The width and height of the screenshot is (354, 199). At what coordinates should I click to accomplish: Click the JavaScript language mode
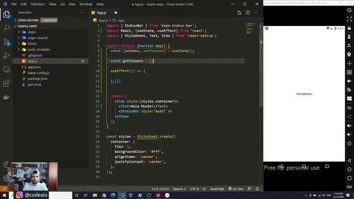(217, 189)
